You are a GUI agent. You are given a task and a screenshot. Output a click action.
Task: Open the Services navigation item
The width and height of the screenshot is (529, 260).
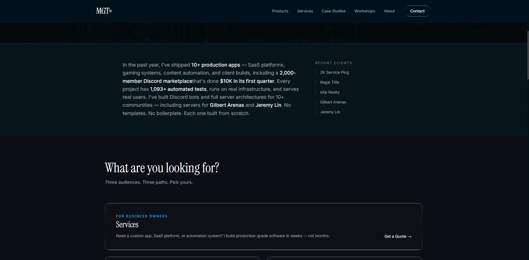[x=305, y=11]
